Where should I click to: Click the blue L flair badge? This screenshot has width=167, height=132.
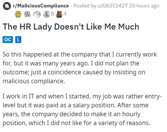click(18, 39)
